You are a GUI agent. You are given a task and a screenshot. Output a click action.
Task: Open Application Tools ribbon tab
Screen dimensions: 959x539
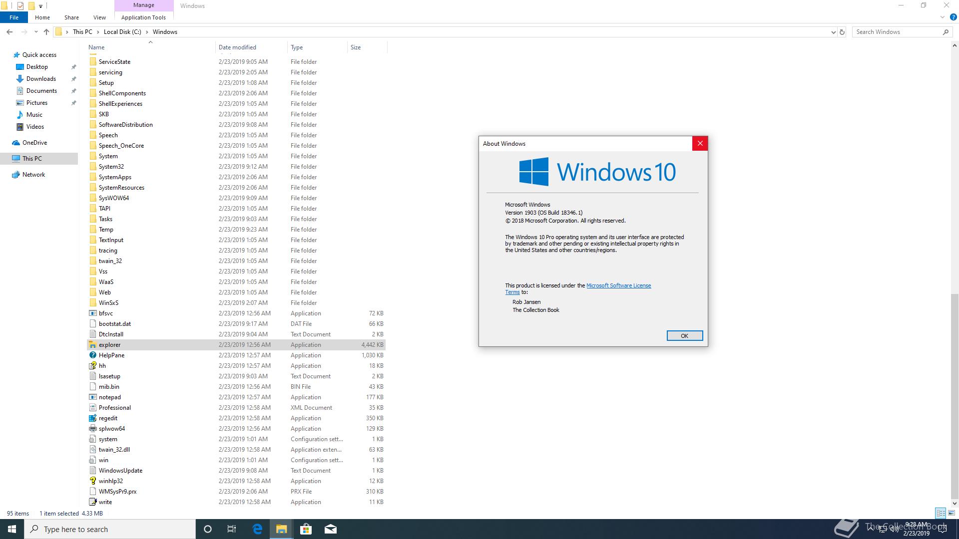(143, 17)
